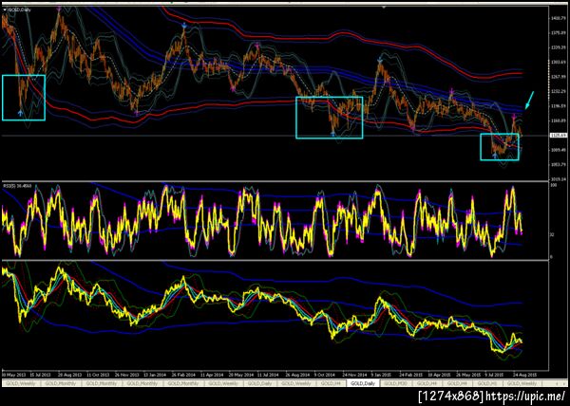Click the 1160.89 price scale label
This screenshot has height=406, width=570.
pyautogui.click(x=558, y=120)
